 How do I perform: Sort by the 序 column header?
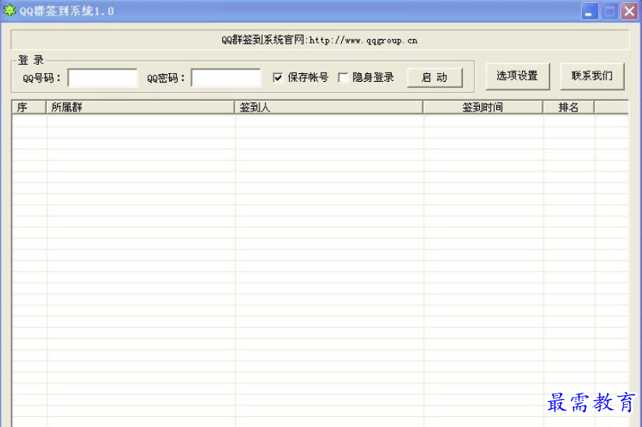tap(29, 108)
